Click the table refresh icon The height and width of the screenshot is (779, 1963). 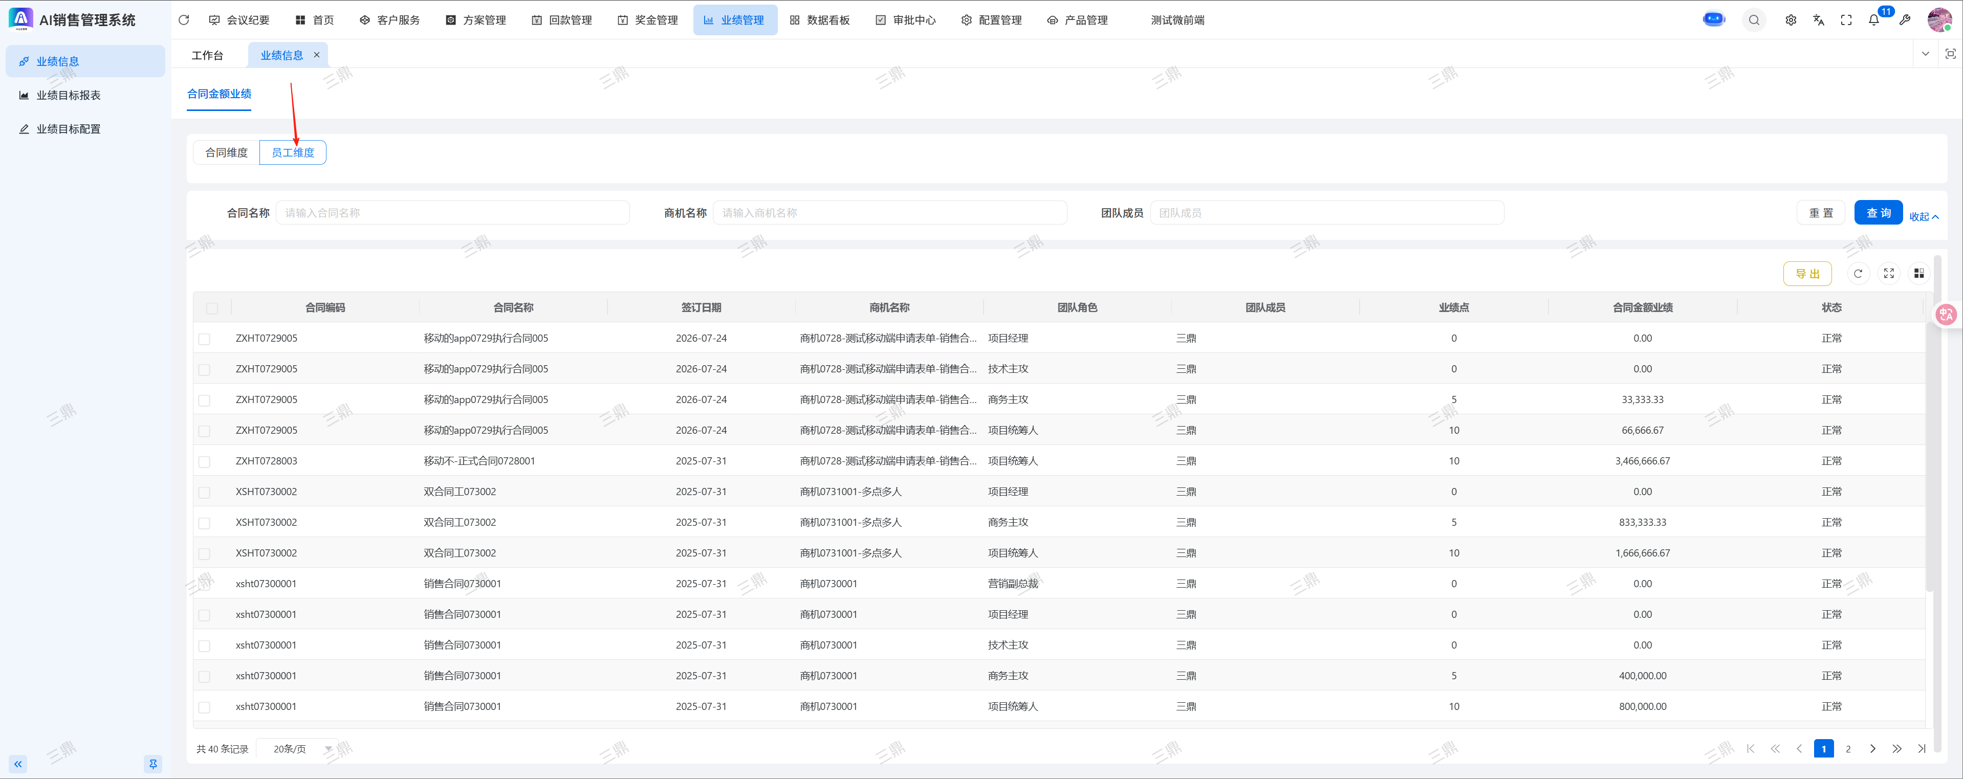[x=1858, y=273]
